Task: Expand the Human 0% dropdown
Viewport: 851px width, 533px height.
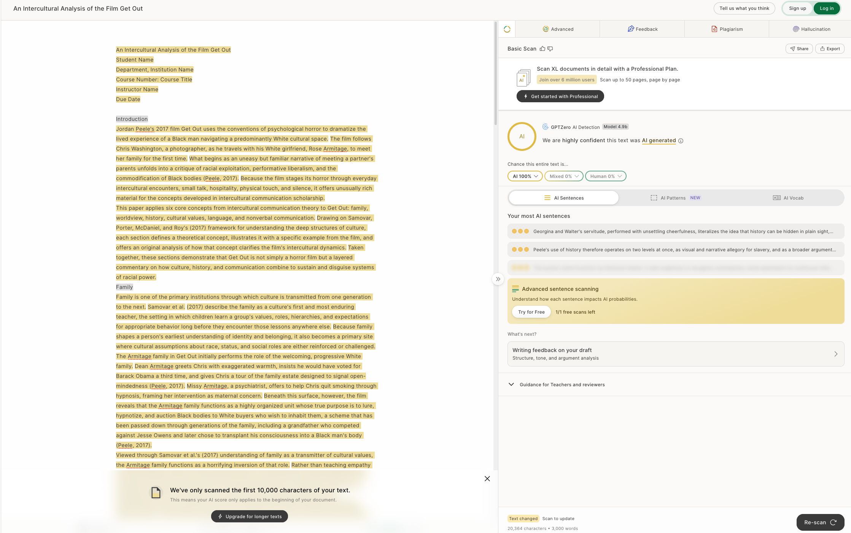Action: pos(606,176)
